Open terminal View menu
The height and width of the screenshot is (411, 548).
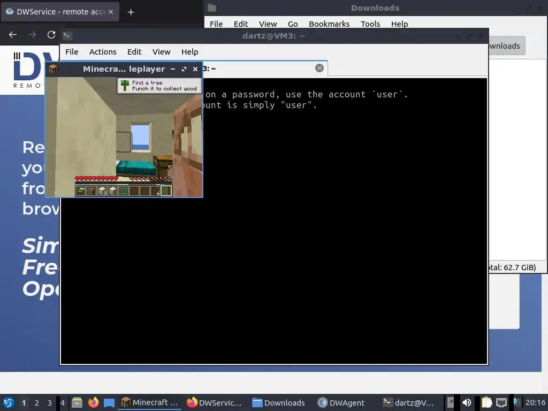pos(161,52)
